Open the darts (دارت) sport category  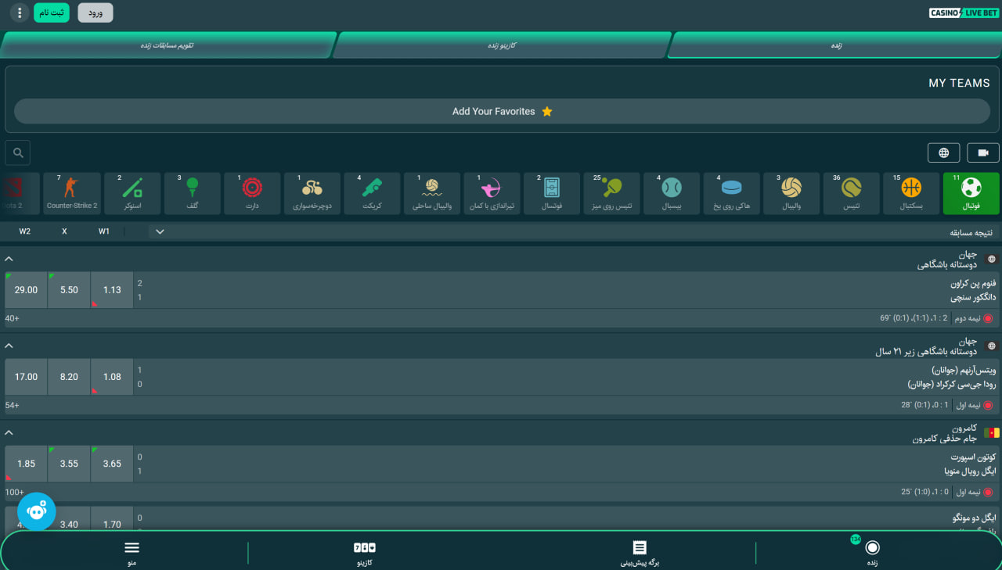point(252,193)
